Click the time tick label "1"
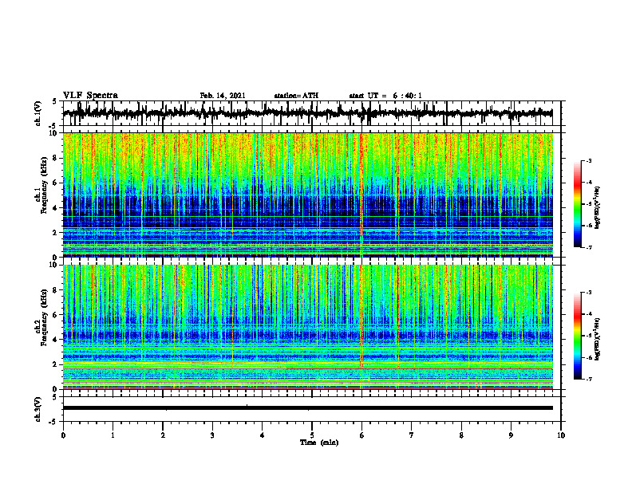This screenshot has height=488, width=632. coord(113,435)
